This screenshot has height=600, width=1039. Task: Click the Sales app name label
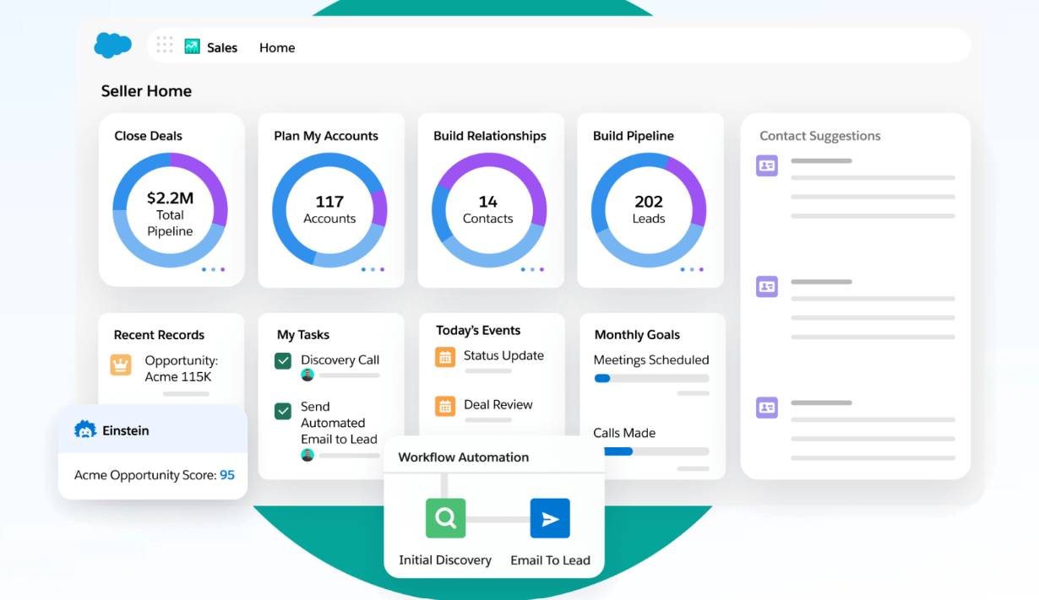coord(222,47)
